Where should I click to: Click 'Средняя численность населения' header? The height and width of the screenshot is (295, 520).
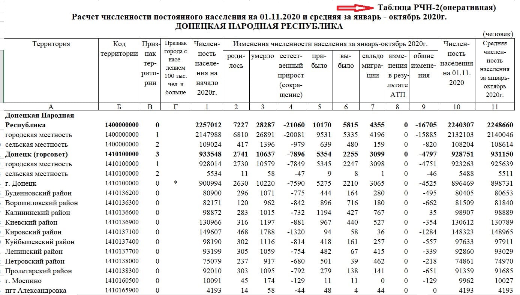pyautogui.click(x=495, y=69)
